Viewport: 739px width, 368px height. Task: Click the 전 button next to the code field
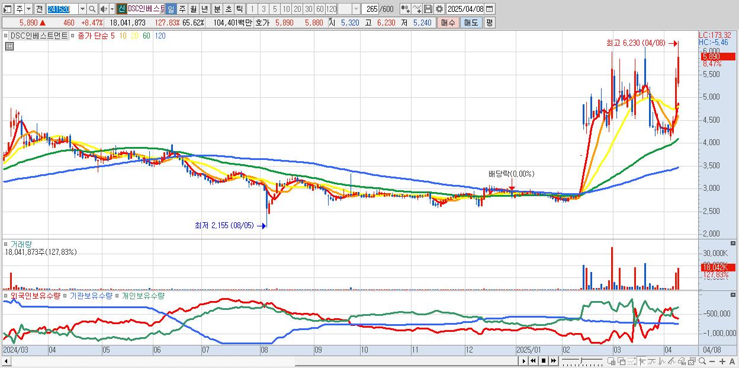tap(39, 9)
